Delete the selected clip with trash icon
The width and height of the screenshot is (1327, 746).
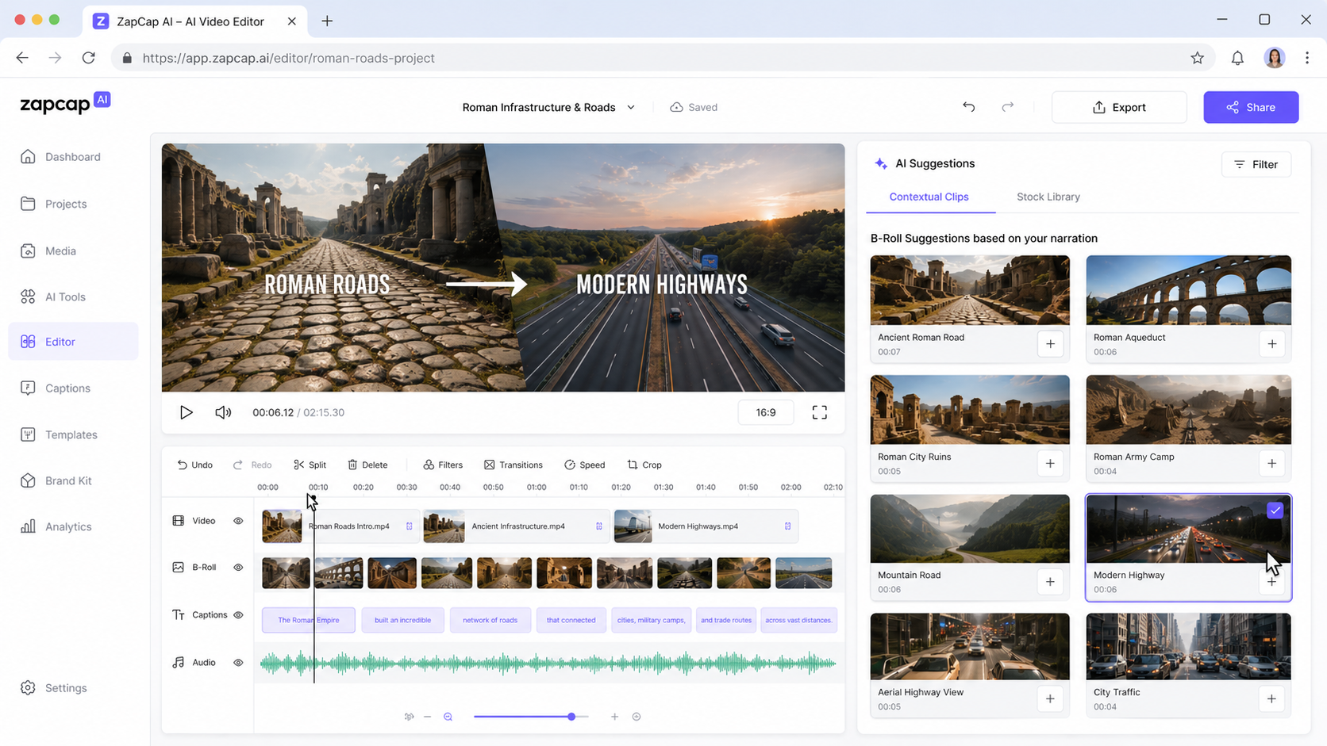click(x=367, y=465)
